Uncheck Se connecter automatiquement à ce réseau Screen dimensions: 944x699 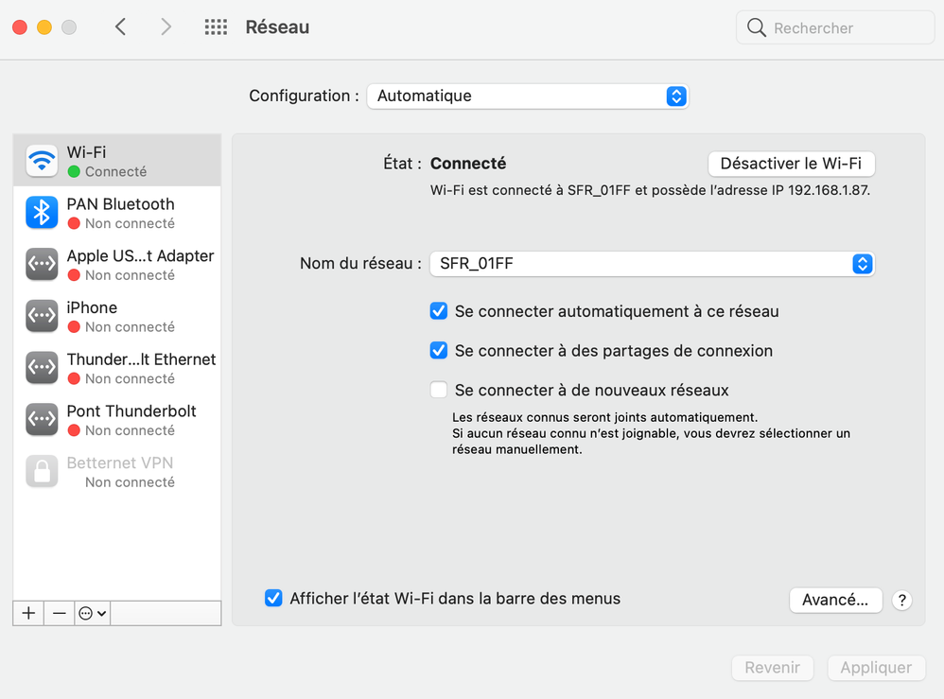click(x=439, y=311)
